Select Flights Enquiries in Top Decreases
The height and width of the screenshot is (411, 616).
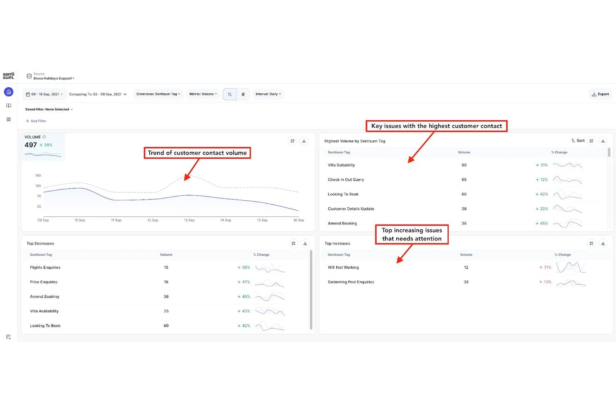tap(166, 267)
